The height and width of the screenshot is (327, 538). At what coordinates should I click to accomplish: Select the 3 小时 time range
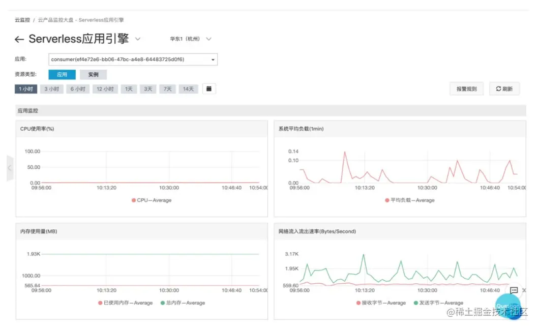[52, 89]
